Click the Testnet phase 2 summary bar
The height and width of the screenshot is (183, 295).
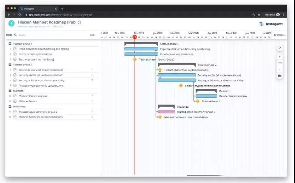click(x=177, y=65)
